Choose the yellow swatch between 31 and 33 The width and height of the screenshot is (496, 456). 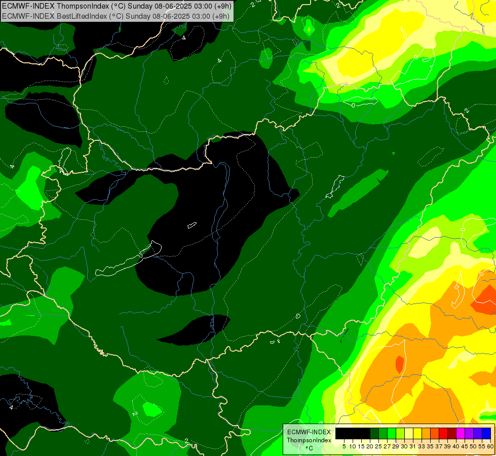tap(417, 433)
